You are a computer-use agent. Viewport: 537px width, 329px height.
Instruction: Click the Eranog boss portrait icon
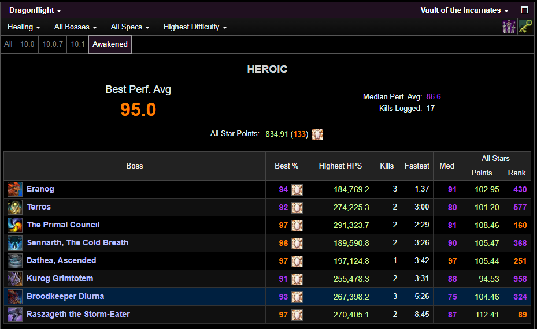[x=14, y=189]
